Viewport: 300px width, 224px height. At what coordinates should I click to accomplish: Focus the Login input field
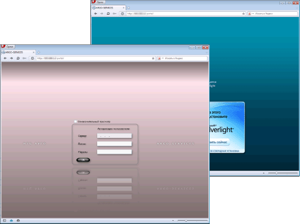(114, 144)
